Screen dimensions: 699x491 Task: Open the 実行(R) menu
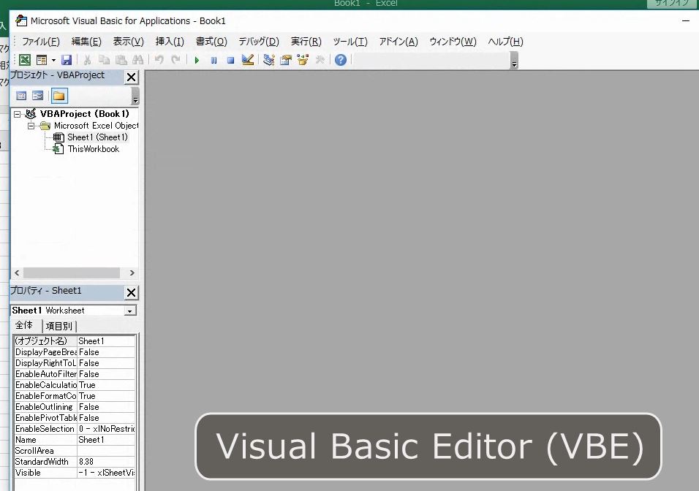tap(306, 42)
